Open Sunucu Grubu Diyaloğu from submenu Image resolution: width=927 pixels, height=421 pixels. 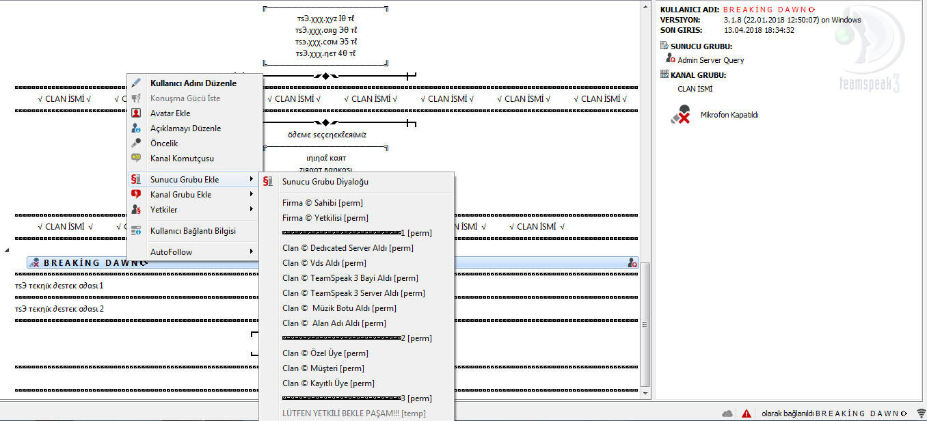(356, 182)
